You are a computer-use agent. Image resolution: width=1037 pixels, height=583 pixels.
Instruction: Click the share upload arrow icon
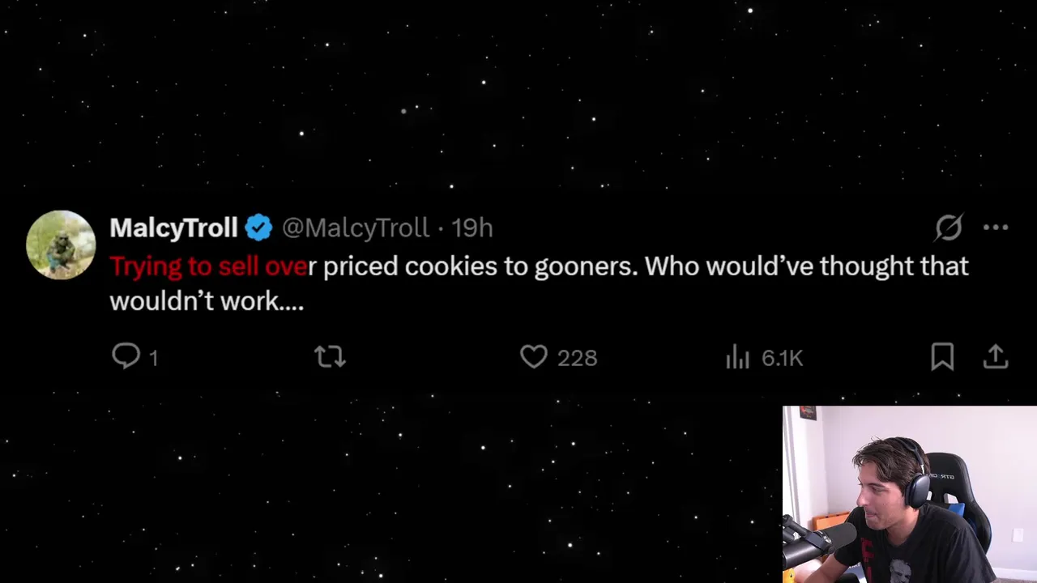(x=996, y=356)
